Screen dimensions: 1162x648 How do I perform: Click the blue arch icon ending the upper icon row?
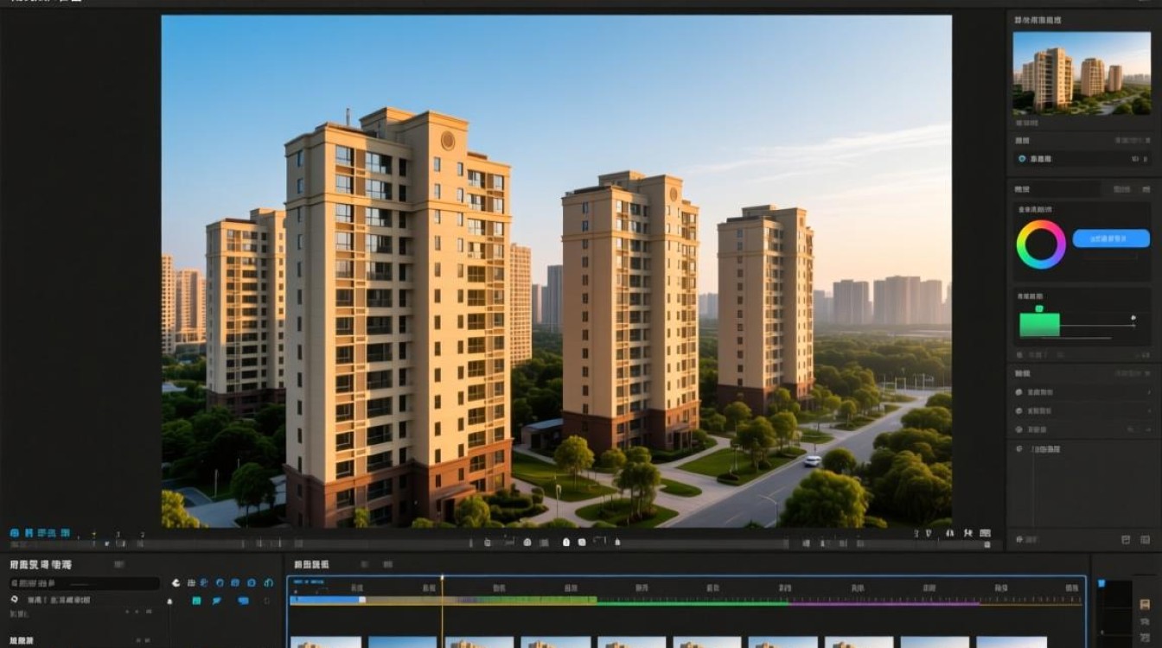coord(267,583)
